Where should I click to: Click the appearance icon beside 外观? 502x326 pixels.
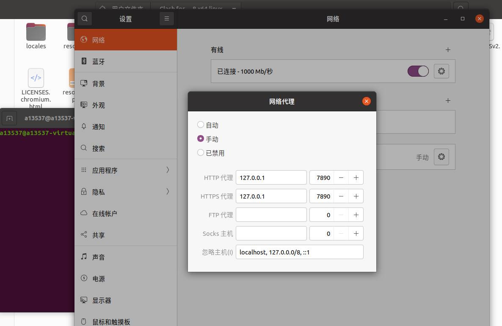[x=84, y=105]
